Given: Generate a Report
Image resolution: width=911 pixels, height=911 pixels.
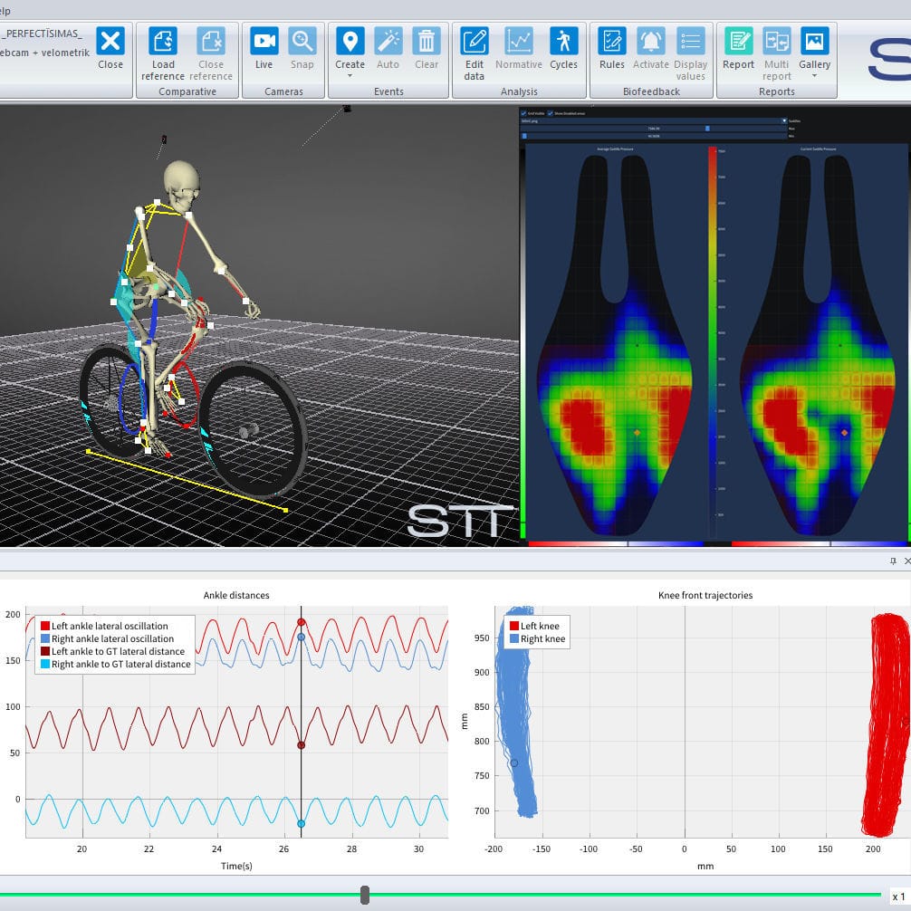Looking at the screenshot, I should click(738, 42).
